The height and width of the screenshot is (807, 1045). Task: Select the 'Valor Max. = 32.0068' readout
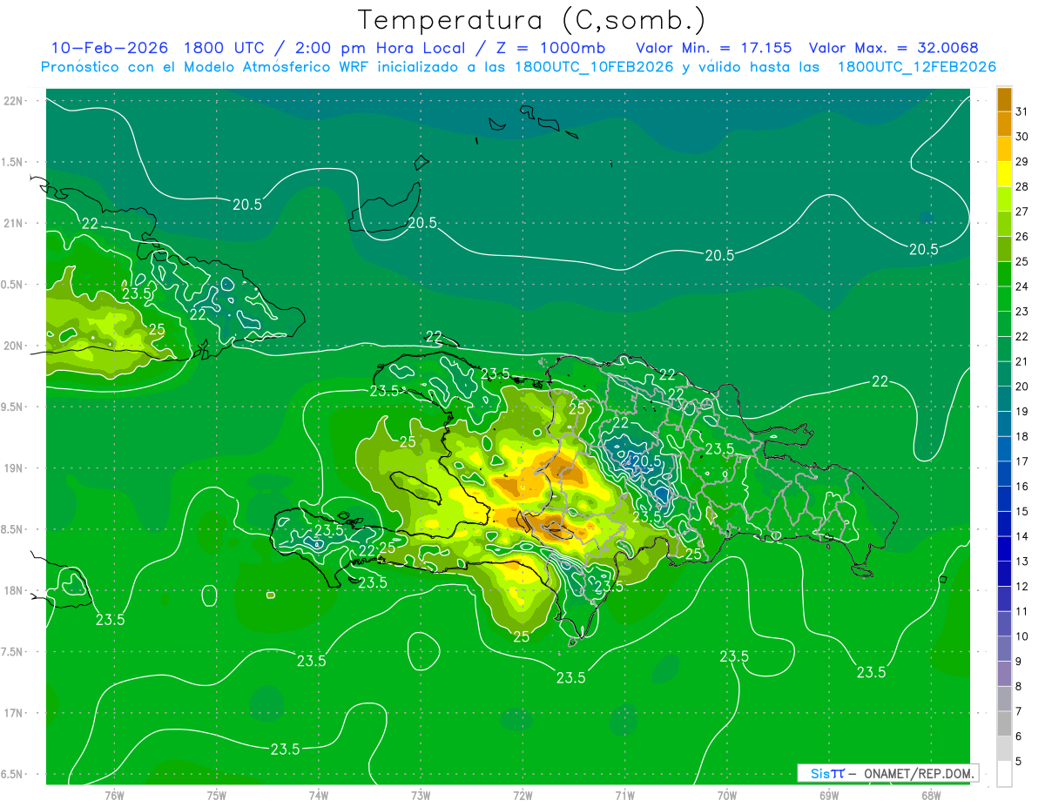[893, 47]
